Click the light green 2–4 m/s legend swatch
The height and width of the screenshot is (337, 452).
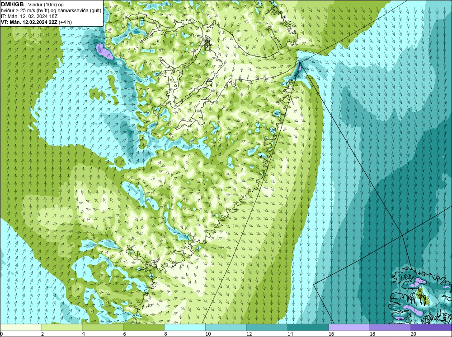pos(61,327)
